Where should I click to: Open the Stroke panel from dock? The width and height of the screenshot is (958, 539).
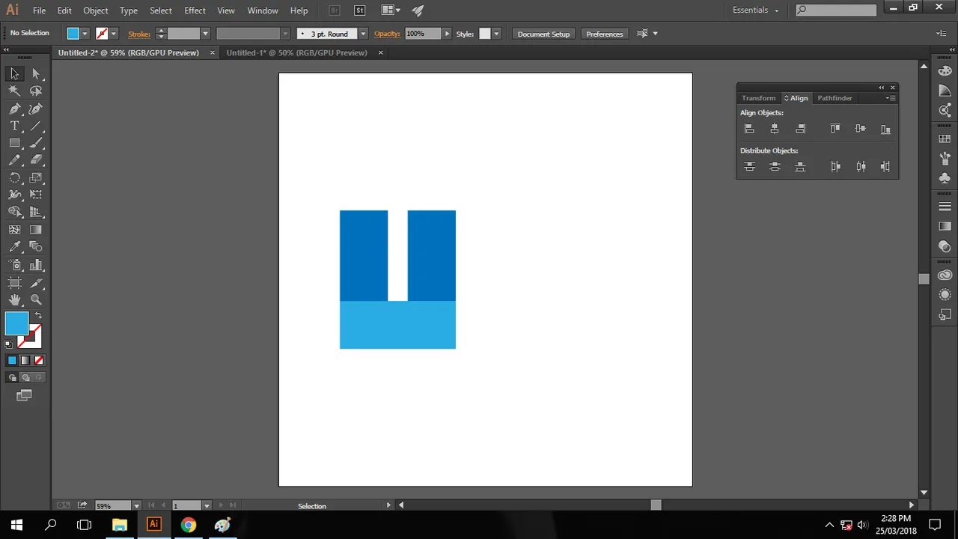pyautogui.click(x=945, y=207)
